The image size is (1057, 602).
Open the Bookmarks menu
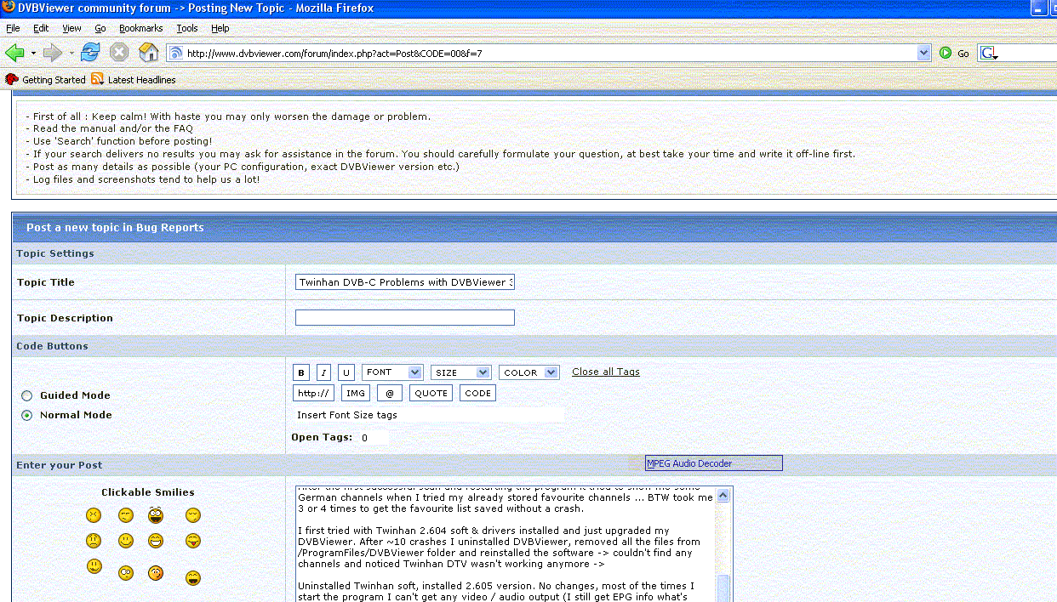coord(140,28)
